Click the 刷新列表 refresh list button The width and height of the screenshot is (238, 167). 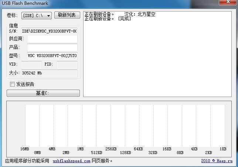[67, 15]
